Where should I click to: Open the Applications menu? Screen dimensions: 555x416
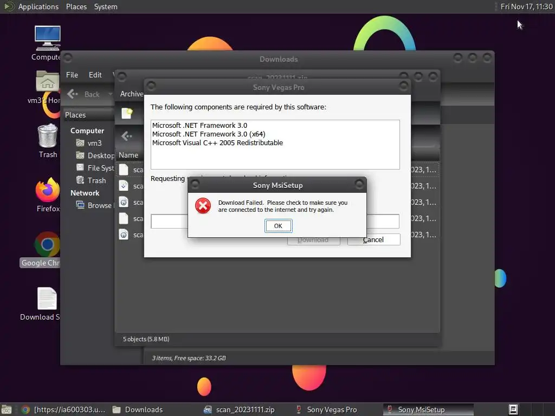pyautogui.click(x=38, y=6)
